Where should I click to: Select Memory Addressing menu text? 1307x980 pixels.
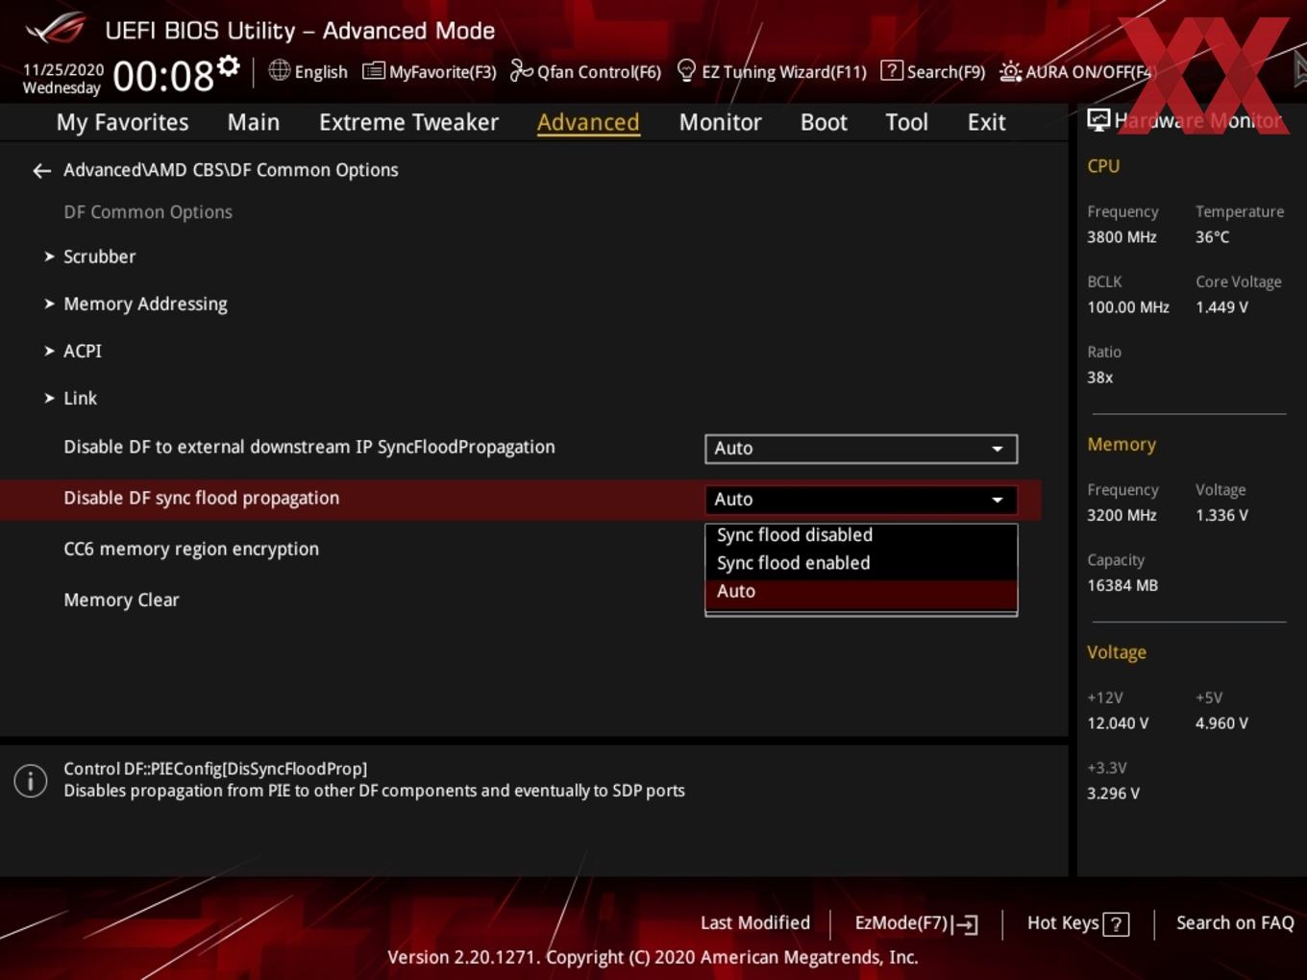(145, 304)
